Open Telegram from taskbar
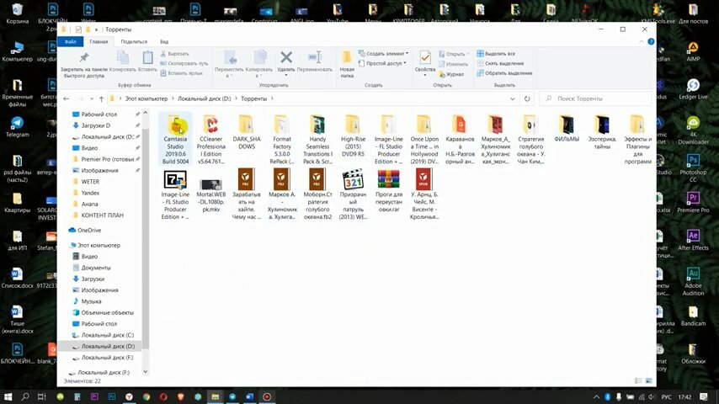719x404 pixels. click(232, 396)
